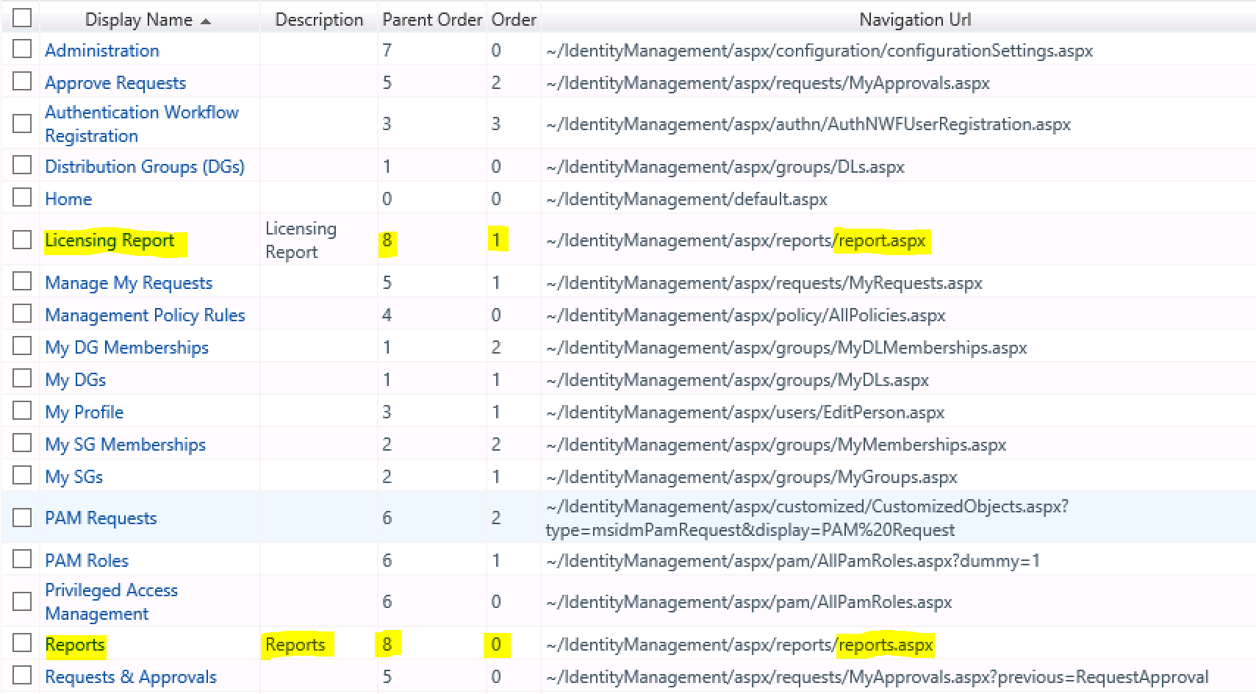Click the Display Name sort arrow
The image size is (1256, 694).
pos(206,21)
